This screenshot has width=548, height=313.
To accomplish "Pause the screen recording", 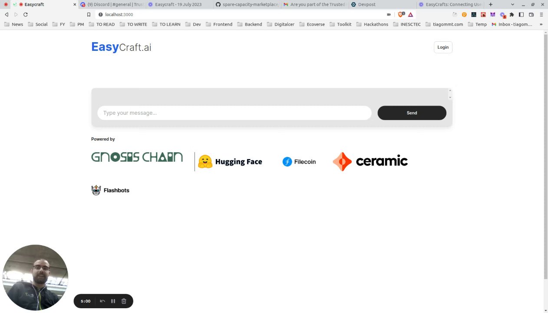I will [x=113, y=301].
